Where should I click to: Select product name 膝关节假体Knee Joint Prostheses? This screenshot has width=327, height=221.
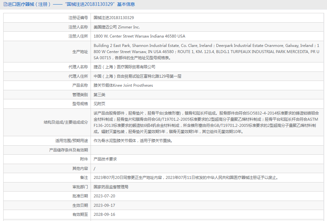(x=123, y=85)
